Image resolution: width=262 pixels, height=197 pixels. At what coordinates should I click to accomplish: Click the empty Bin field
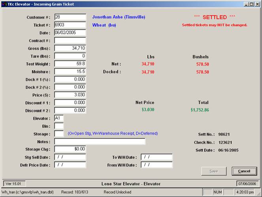[x=59, y=126]
